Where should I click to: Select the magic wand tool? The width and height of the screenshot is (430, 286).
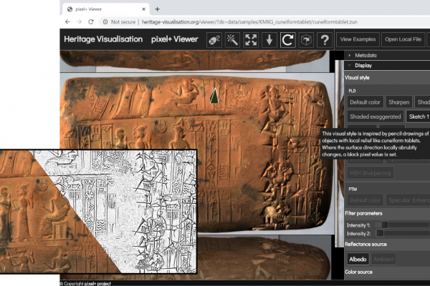[x=233, y=40]
